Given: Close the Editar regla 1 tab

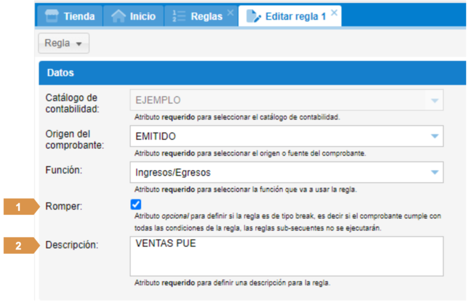Looking at the screenshot, I should tap(333, 13).
